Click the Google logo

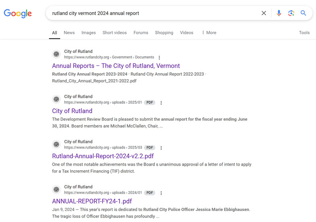click(x=18, y=13)
